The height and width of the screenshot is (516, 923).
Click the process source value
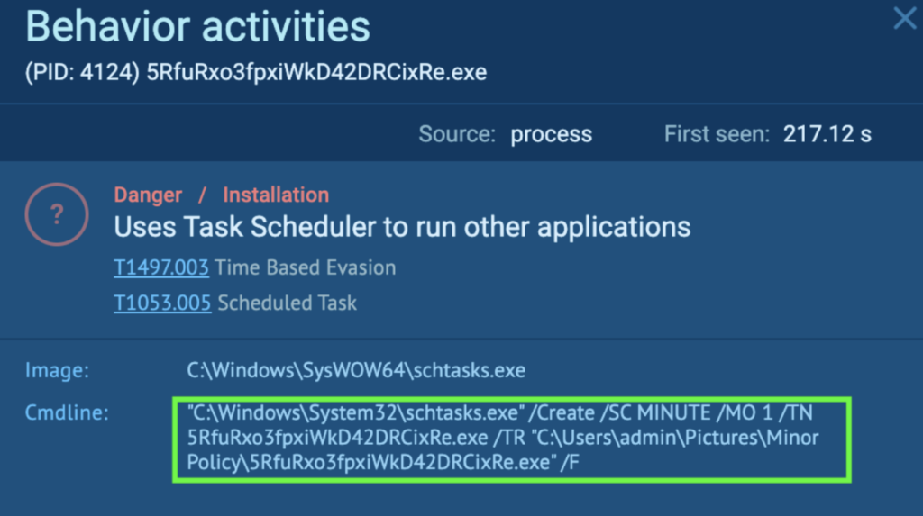click(x=552, y=135)
